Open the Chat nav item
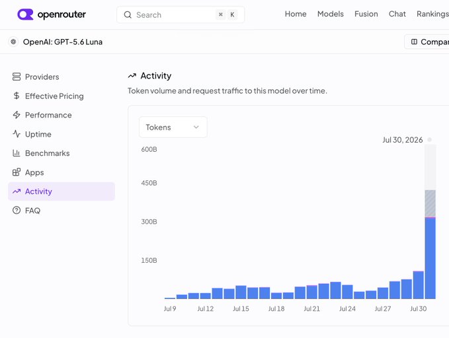 point(397,14)
